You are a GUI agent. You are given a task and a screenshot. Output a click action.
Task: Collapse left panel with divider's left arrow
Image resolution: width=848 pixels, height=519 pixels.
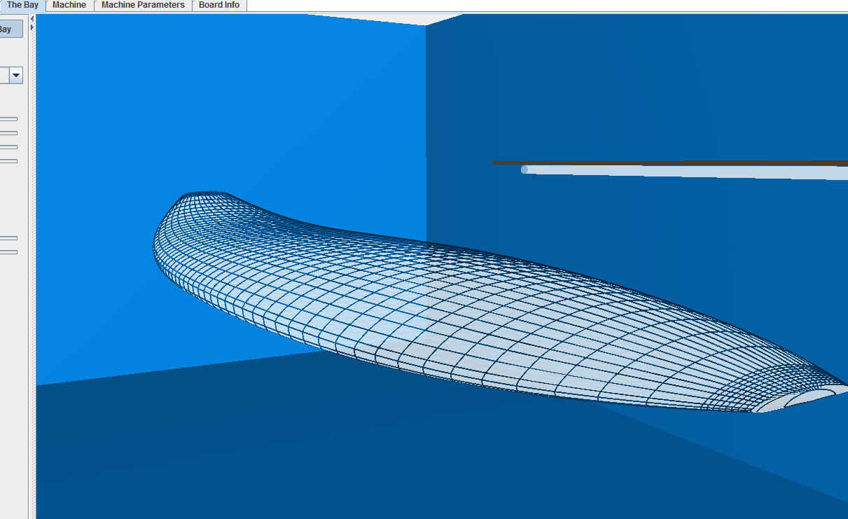tap(32, 18)
